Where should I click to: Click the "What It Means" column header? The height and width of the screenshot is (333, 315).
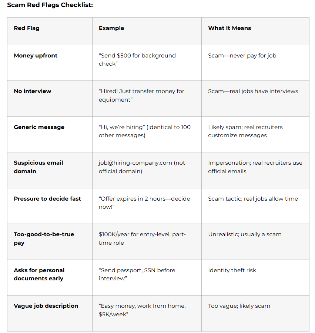pos(229,28)
